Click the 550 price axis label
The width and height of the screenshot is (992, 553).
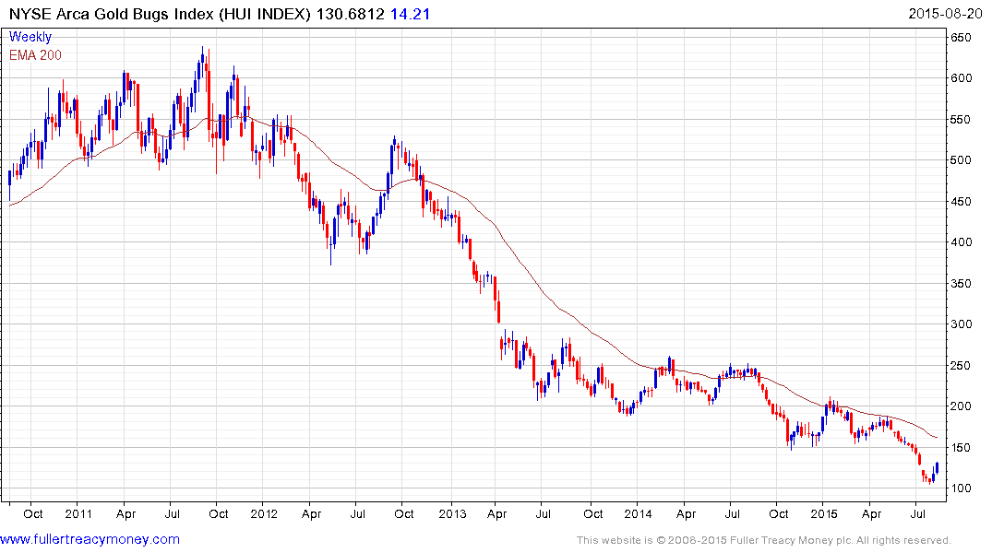961,120
